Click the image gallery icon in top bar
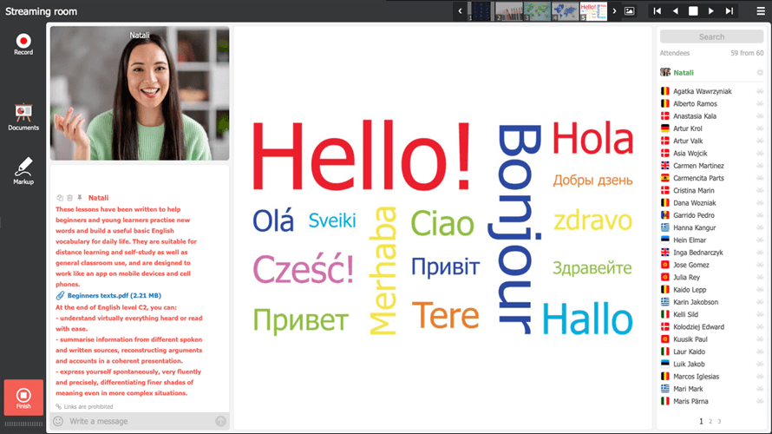Screen dimensions: 772x434 point(629,10)
